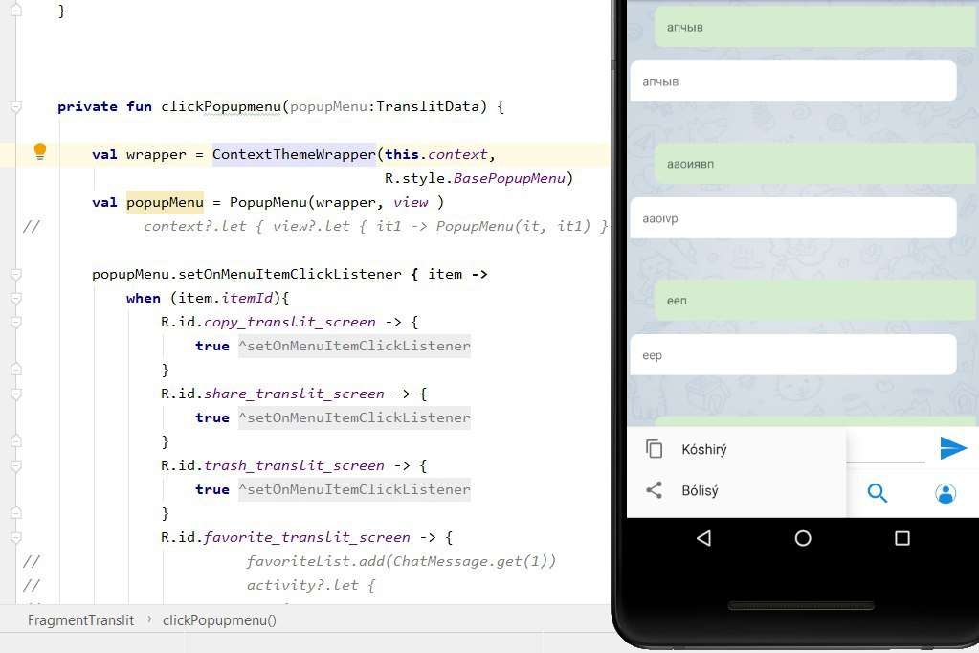Click the item.itemId expression
The image size is (979, 653).
226,298
